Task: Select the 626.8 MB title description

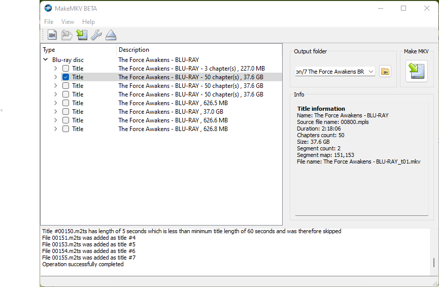Action: coord(173,129)
